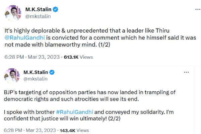The width and height of the screenshot is (201, 134).
Task: View the 613.1K Views count
Action: pos(78,57)
